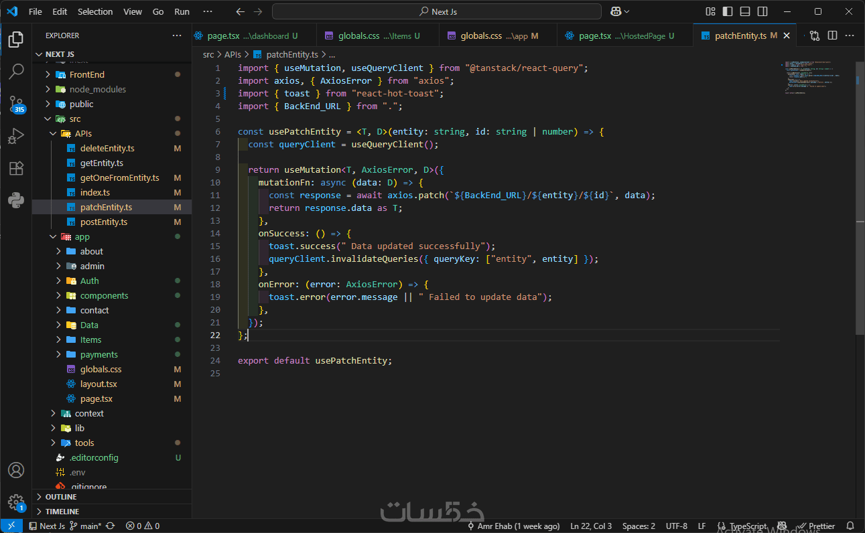Click the Amr Ehab blame annotation
Viewport: 865px width, 533px height.
513,526
